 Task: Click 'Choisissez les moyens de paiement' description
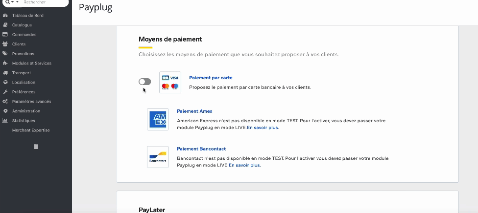(x=239, y=55)
